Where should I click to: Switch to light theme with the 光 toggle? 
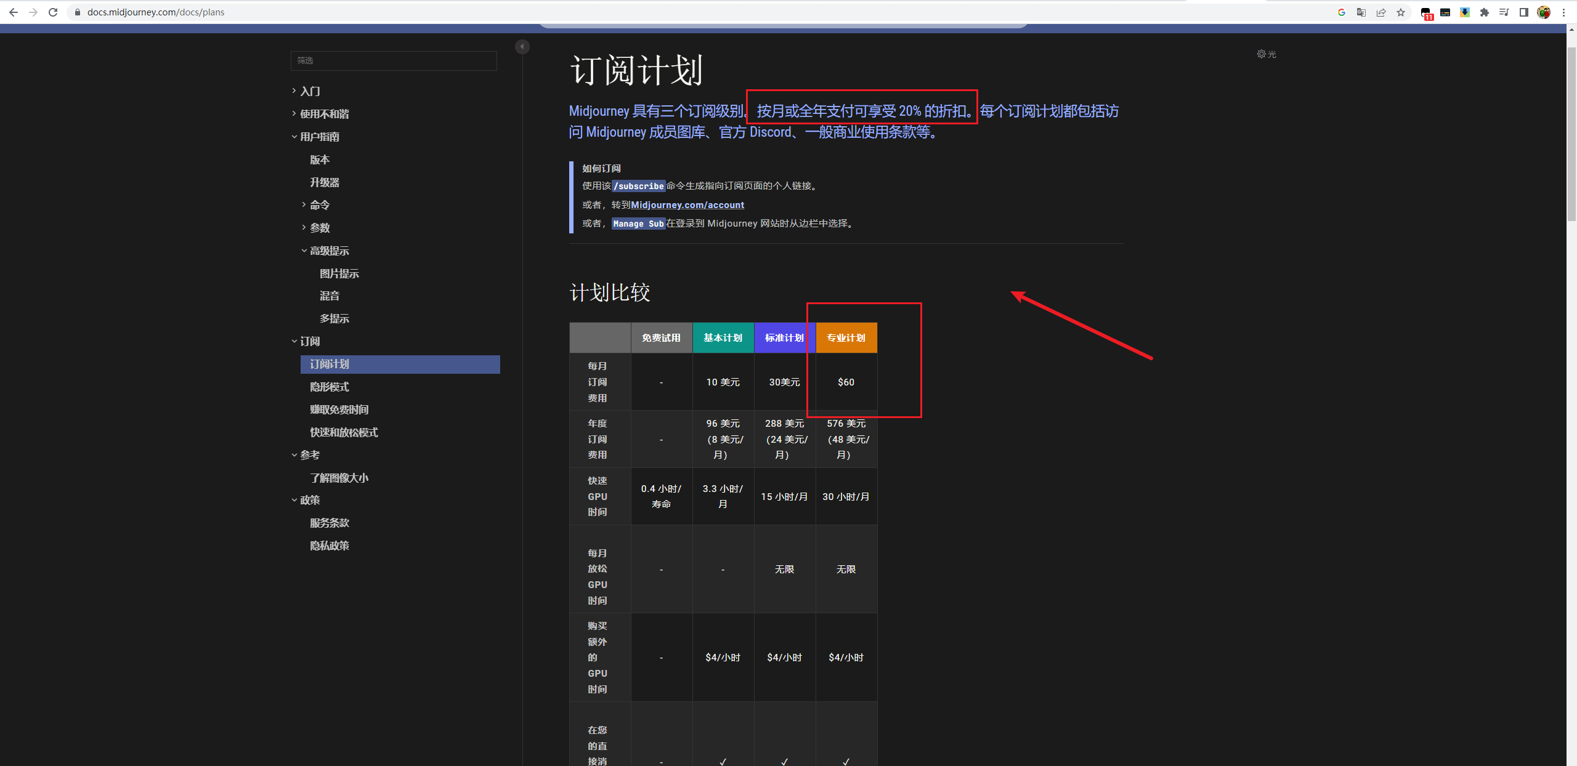click(x=1267, y=54)
